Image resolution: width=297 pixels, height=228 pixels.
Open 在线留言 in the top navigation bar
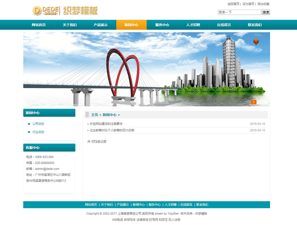click(224, 25)
